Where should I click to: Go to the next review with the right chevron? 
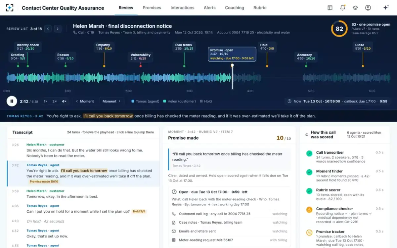[x=58, y=29]
